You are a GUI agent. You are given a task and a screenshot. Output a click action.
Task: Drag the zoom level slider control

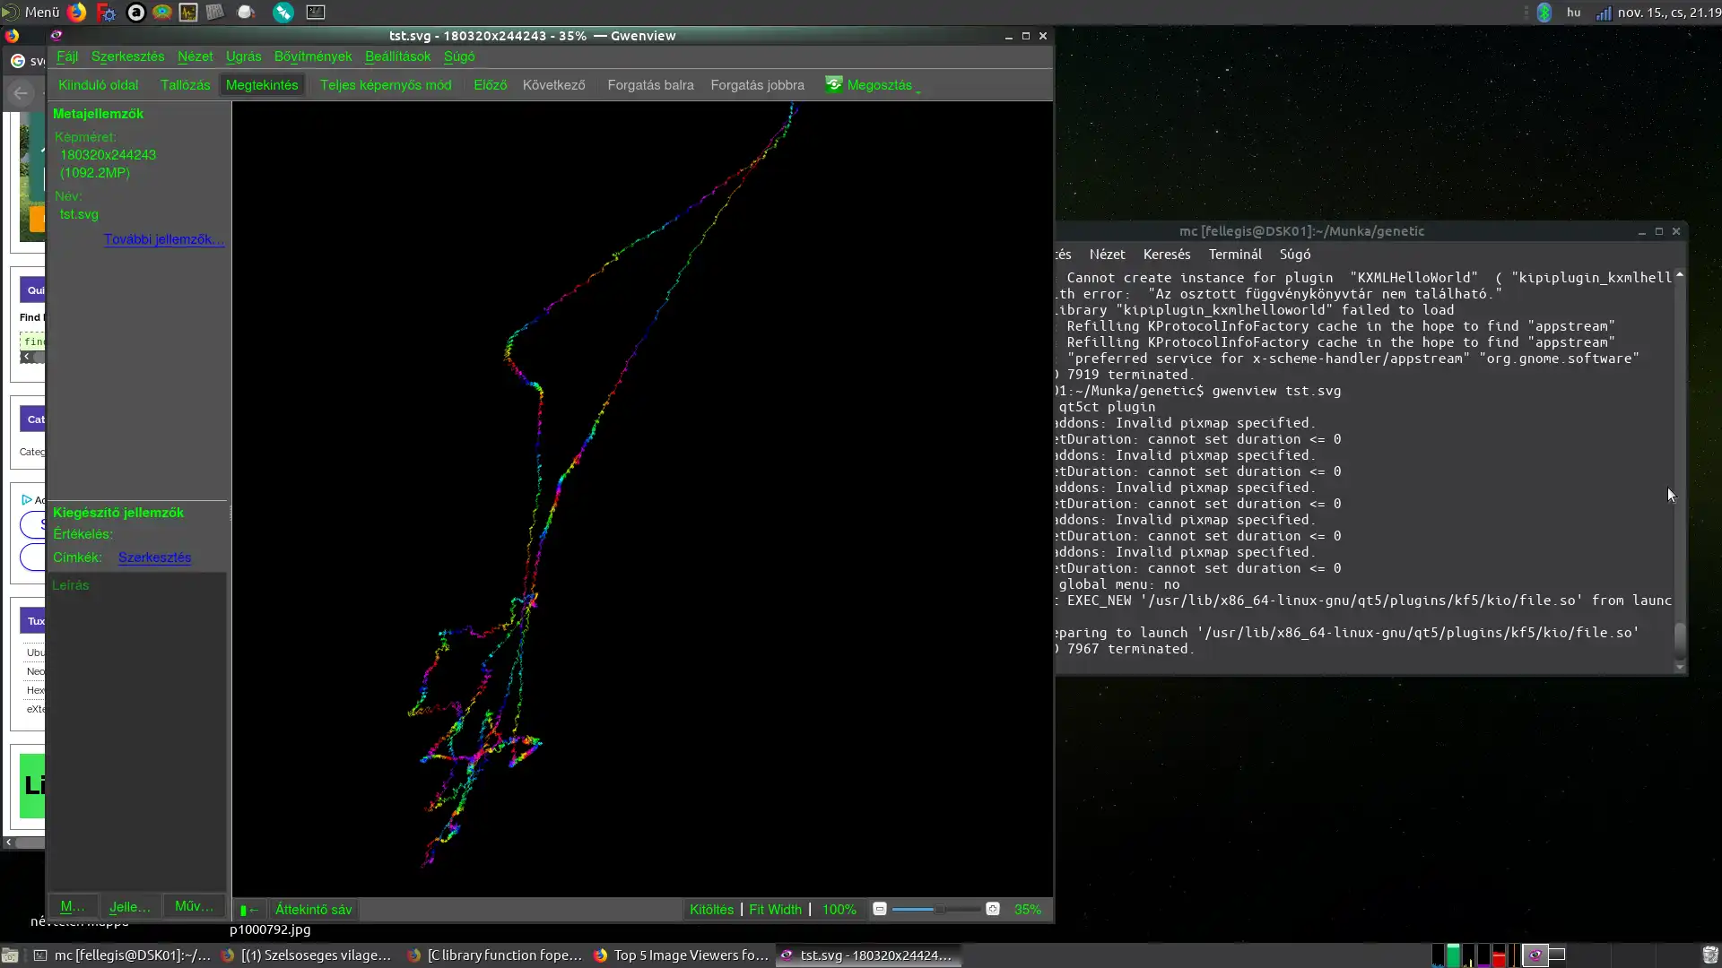click(936, 909)
